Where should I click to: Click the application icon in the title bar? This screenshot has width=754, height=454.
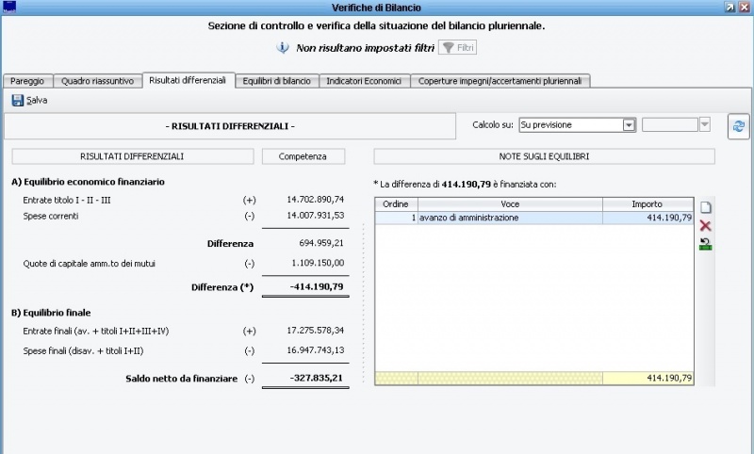(9, 7)
